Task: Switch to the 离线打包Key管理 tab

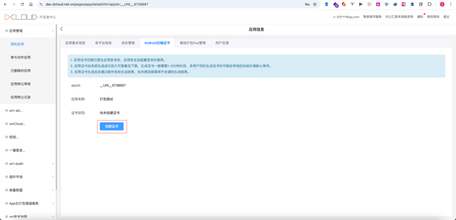Action: coord(193,43)
